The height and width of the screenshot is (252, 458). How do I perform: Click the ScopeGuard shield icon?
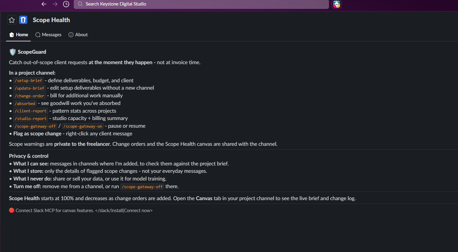(x=13, y=52)
